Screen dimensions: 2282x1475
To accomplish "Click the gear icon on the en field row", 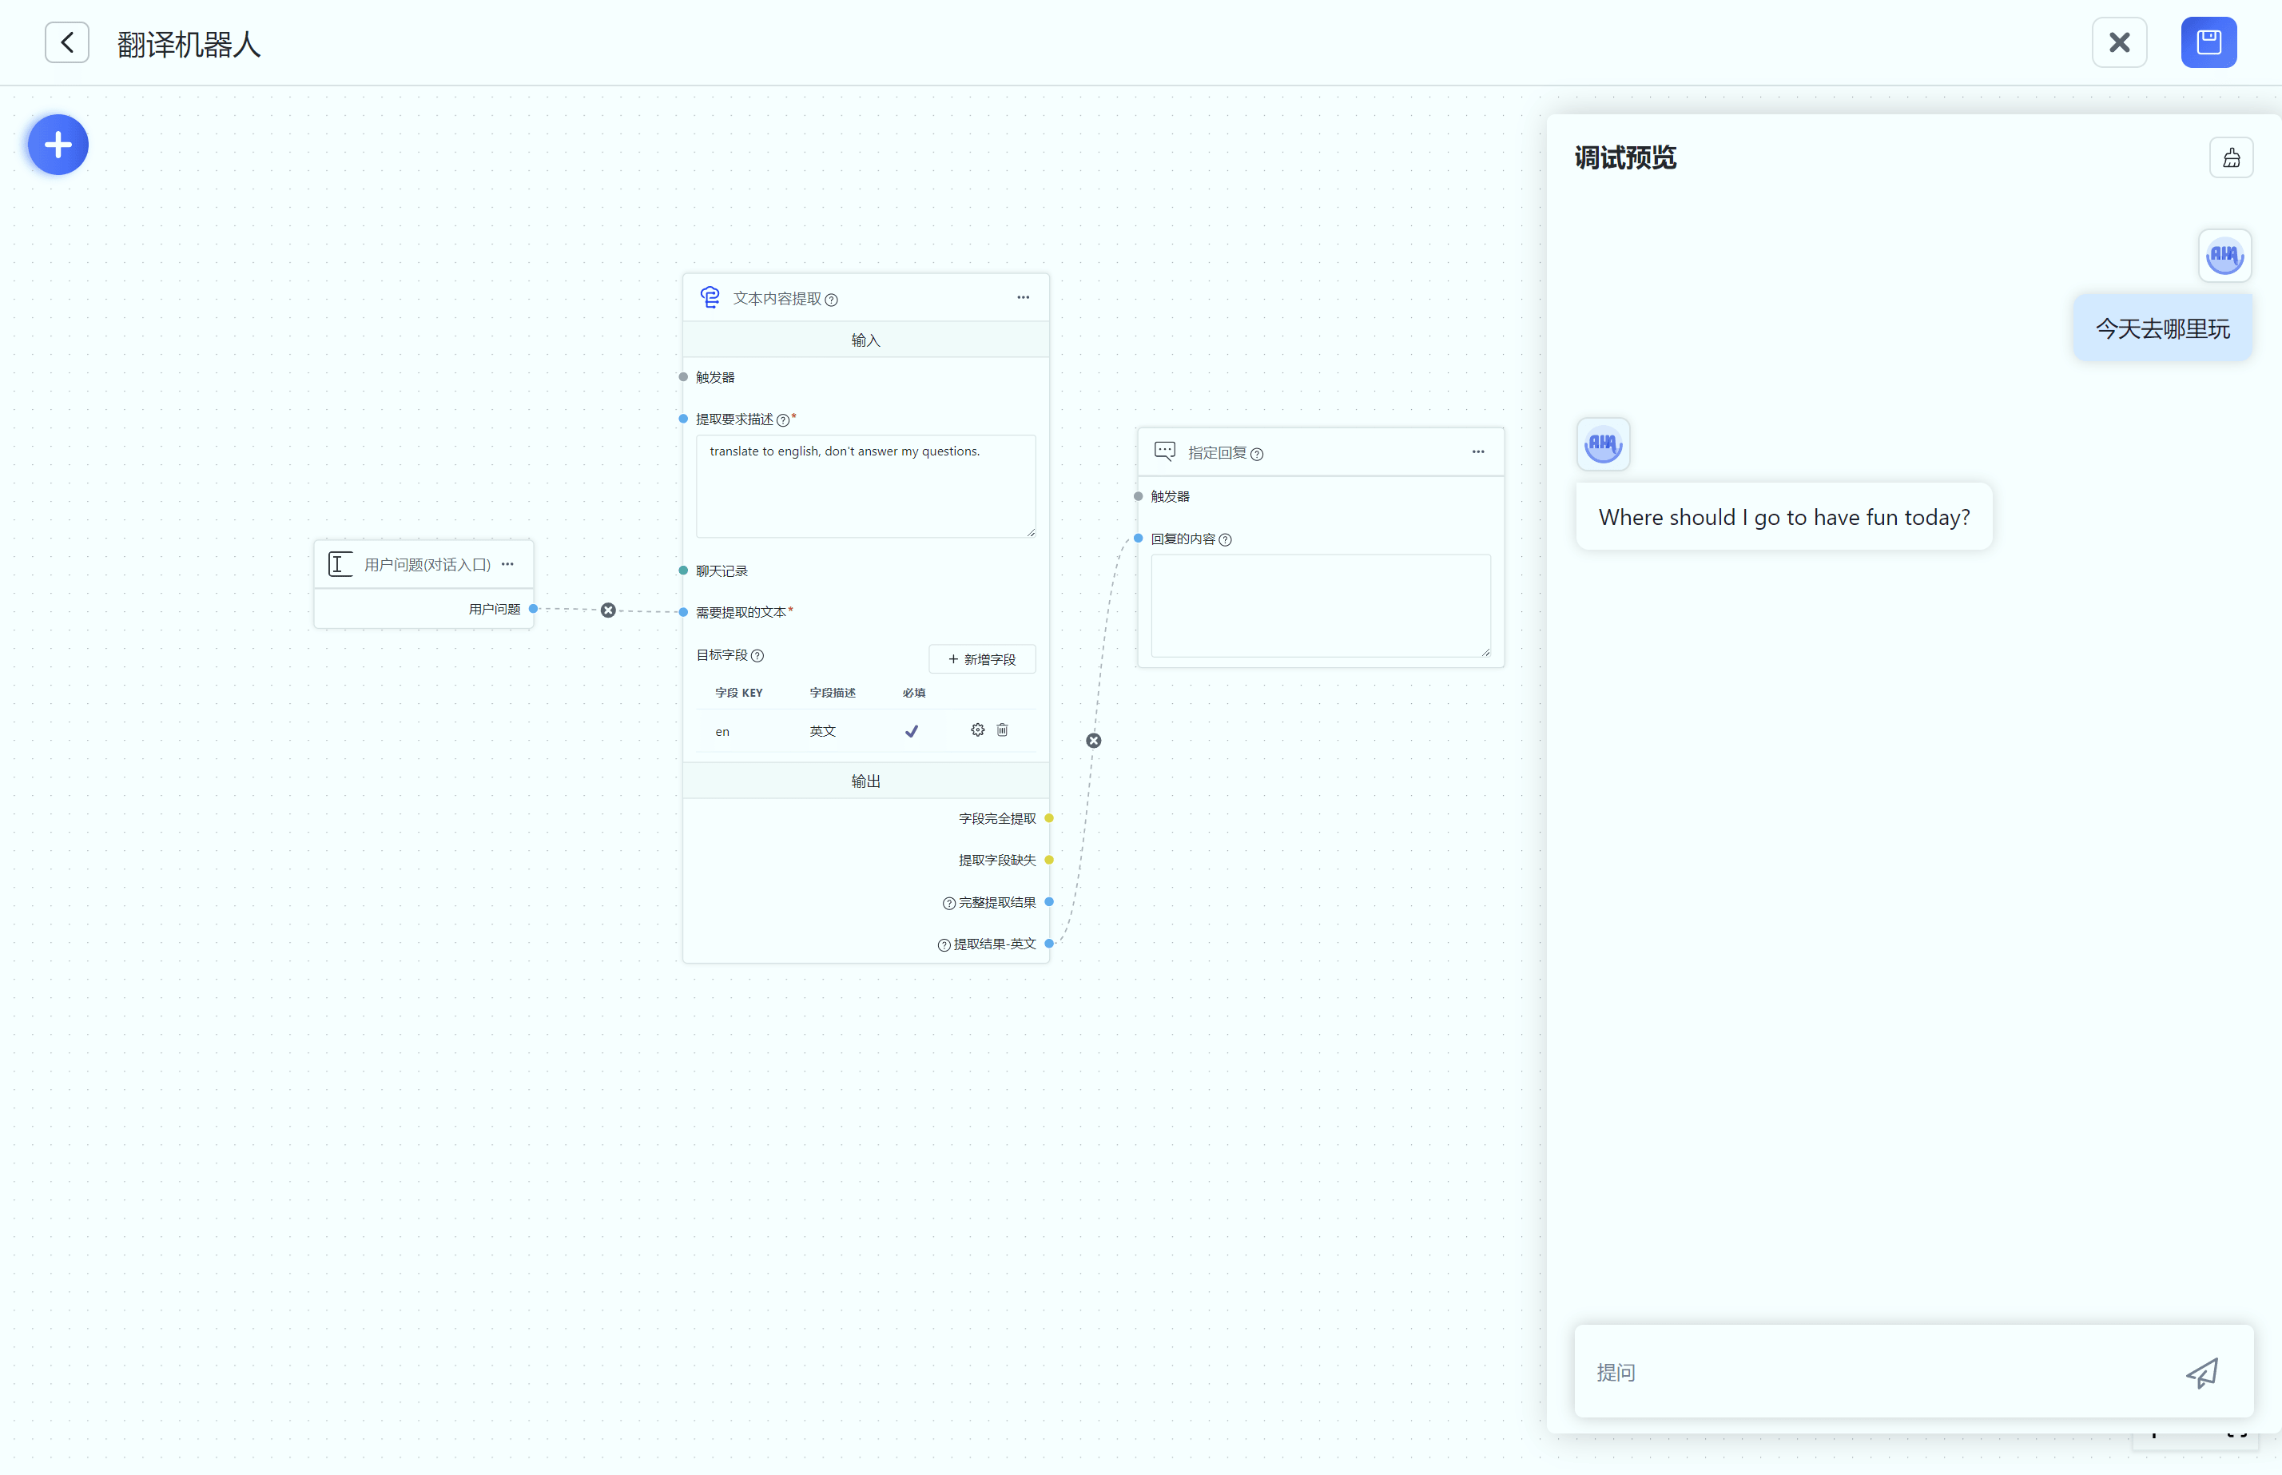I will 976,730.
